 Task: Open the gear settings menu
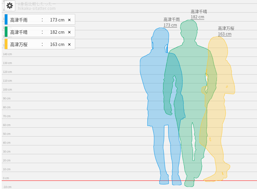(x=10, y=6)
